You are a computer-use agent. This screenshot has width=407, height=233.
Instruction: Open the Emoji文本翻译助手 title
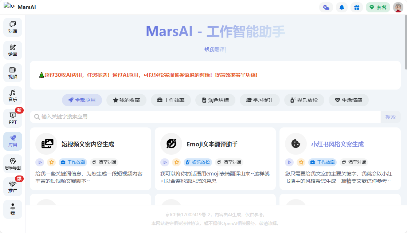click(x=212, y=144)
